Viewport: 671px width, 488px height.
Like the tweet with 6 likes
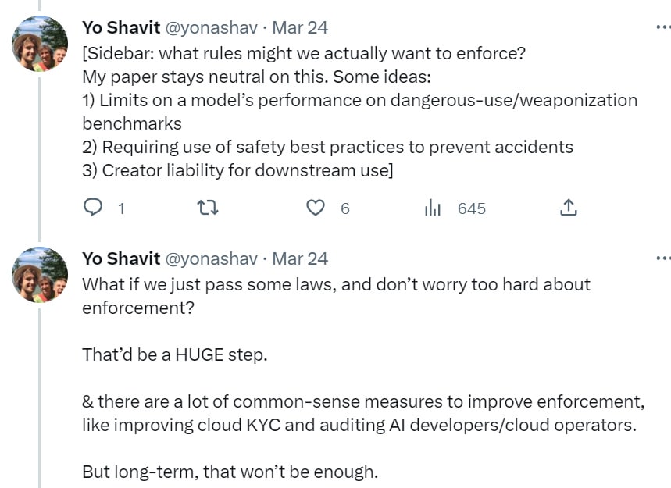315,208
